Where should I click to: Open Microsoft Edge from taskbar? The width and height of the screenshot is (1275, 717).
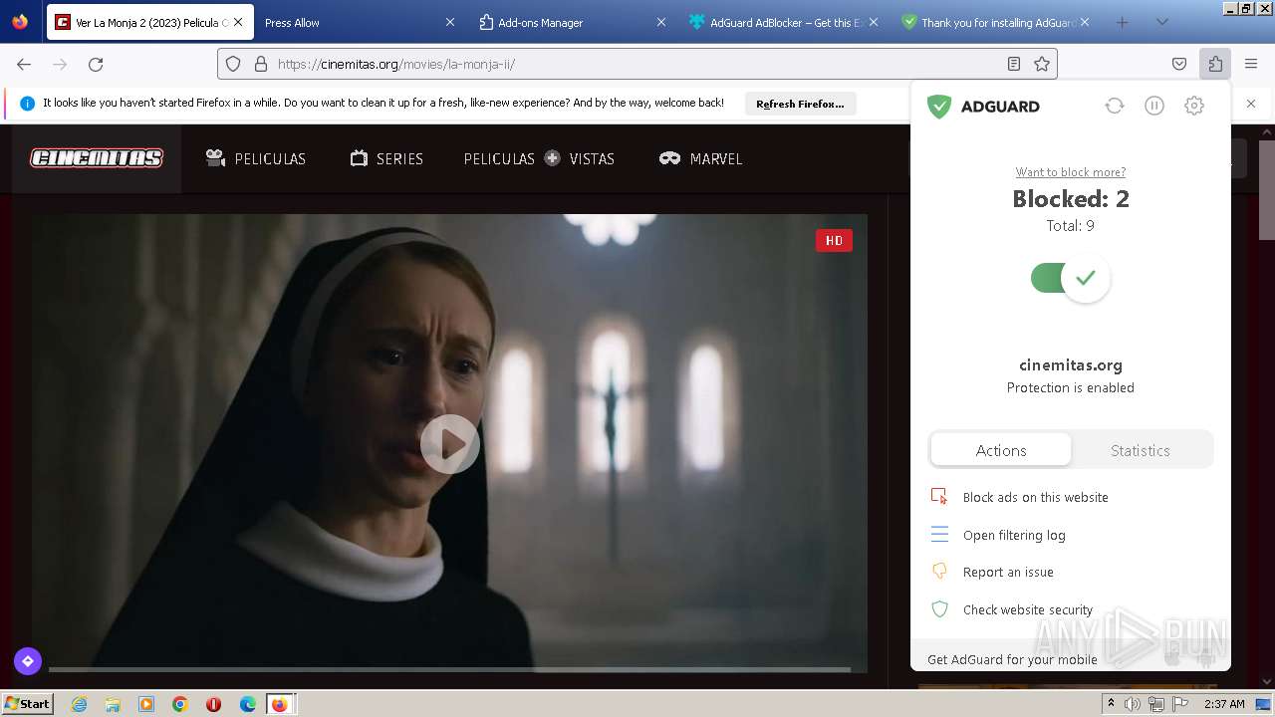[x=247, y=704]
